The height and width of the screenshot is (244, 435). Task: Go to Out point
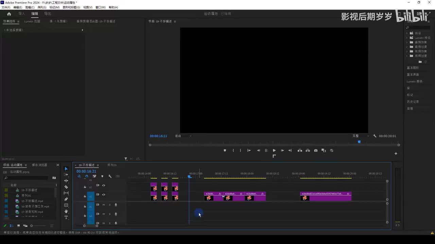pyautogui.click(x=290, y=150)
